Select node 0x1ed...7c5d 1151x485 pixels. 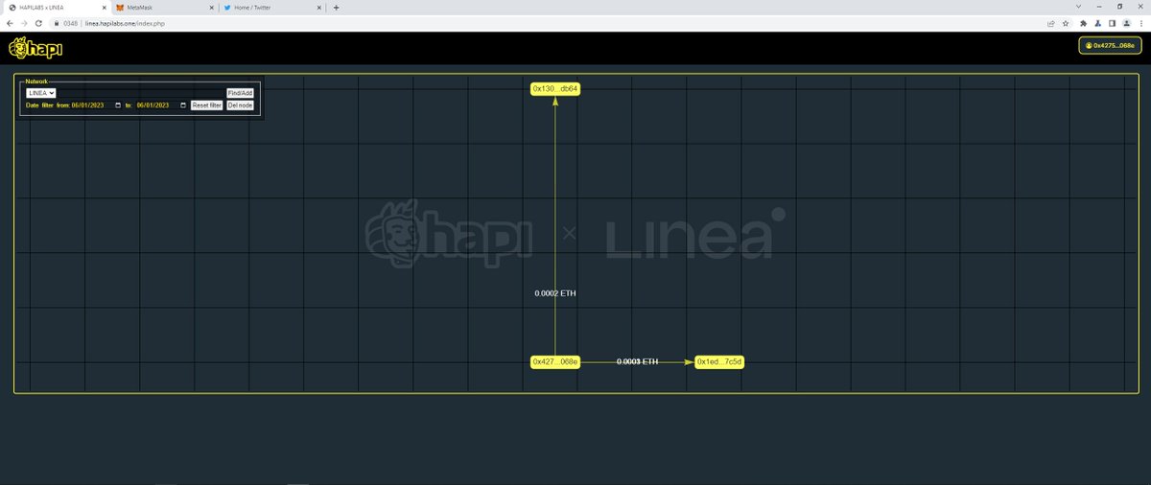(x=720, y=362)
